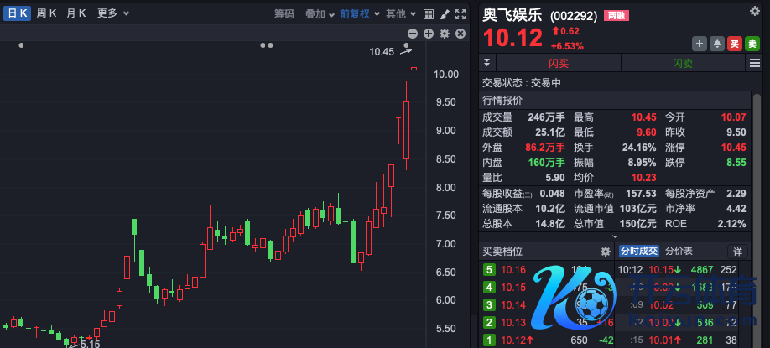Toggle the 筹码 chip distribution view
The height and width of the screenshot is (348, 770).
[x=284, y=14]
